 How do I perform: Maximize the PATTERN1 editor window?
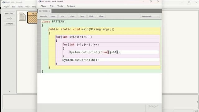point(150,1)
